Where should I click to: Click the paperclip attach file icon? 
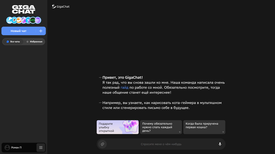(x=103, y=144)
